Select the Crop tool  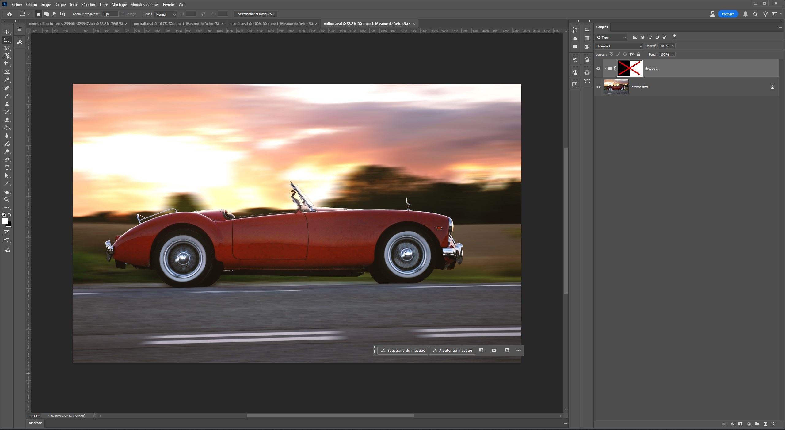point(7,64)
